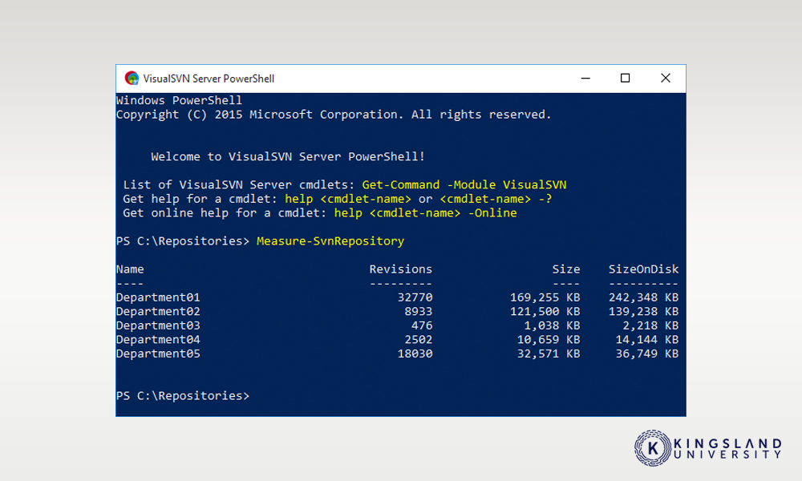The image size is (802, 481).
Task: Click size on disk '242,348 KB'
Action: coord(643,297)
